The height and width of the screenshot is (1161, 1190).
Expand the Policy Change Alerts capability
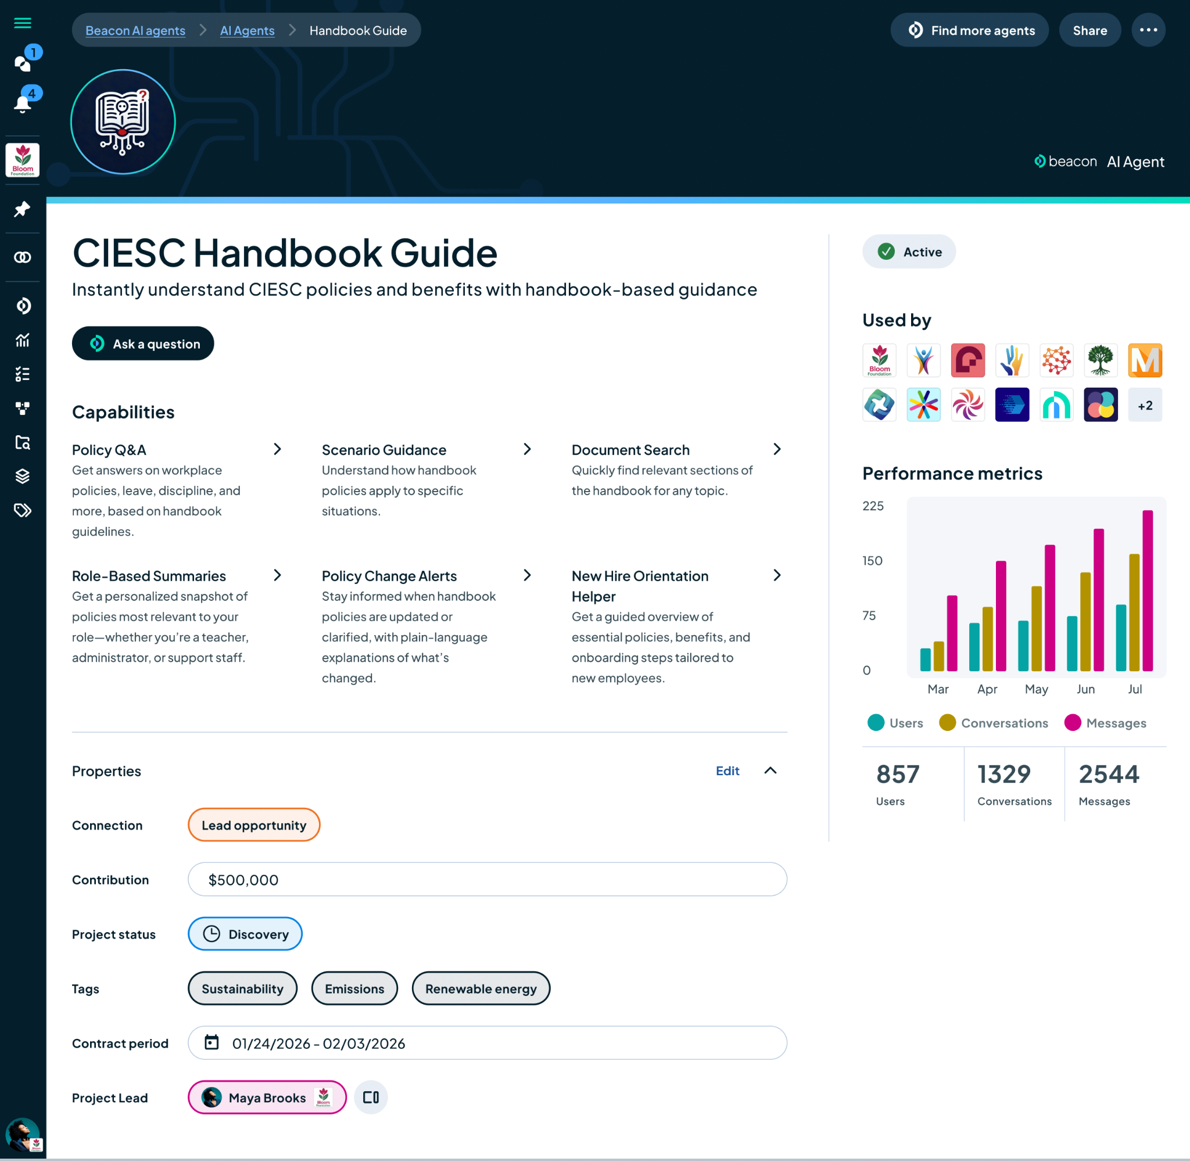click(x=528, y=576)
